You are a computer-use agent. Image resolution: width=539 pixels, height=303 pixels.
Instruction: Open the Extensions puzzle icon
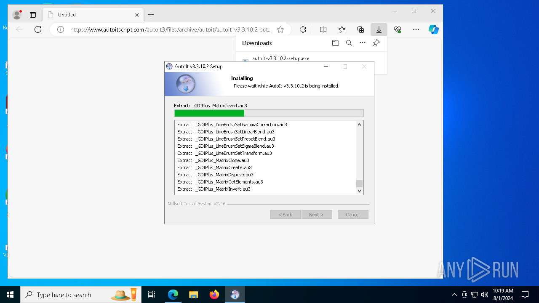coord(303,29)
